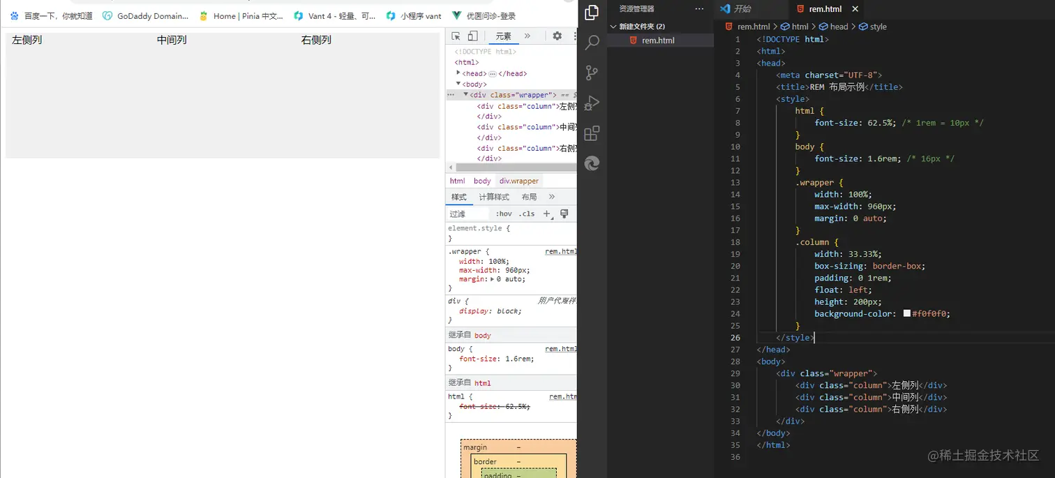Open the 小程序 vant bookmark
Screen dimensions: 1055x478
(x=414, y=15)
